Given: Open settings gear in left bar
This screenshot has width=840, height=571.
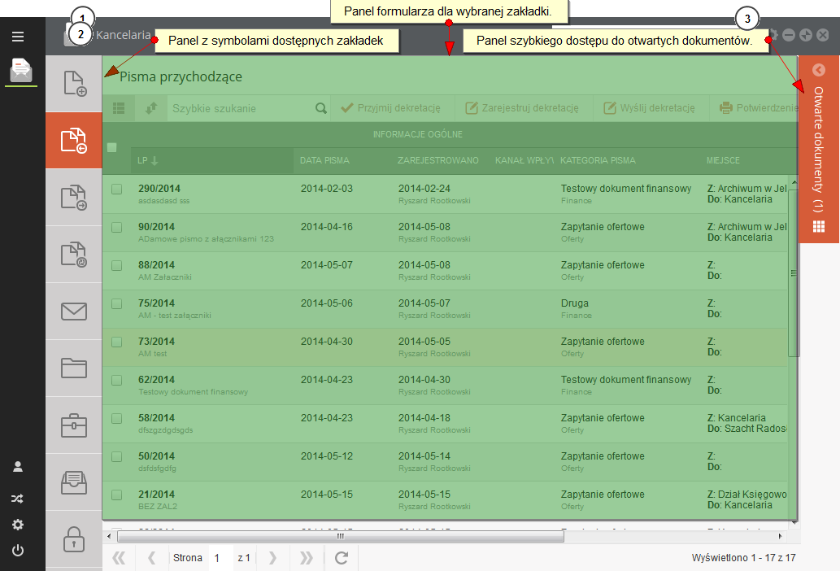Looking at the screenshot, I should pos(18,525).
